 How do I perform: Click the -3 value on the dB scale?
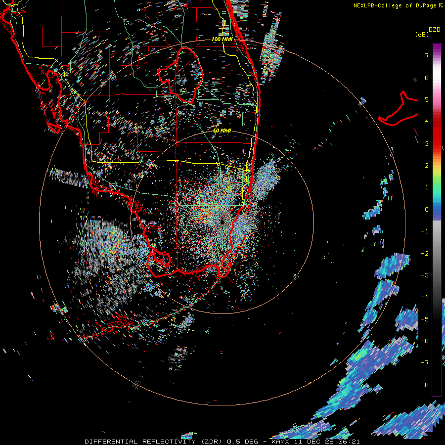(x=425, y=275)
